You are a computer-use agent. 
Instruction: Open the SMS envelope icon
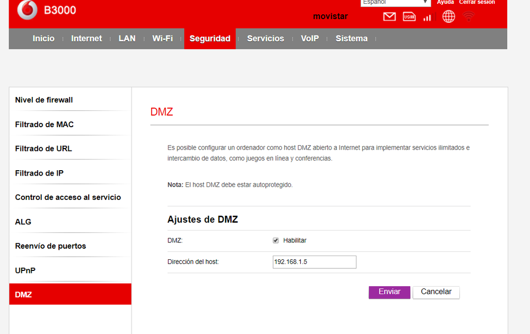click(389, 17)
